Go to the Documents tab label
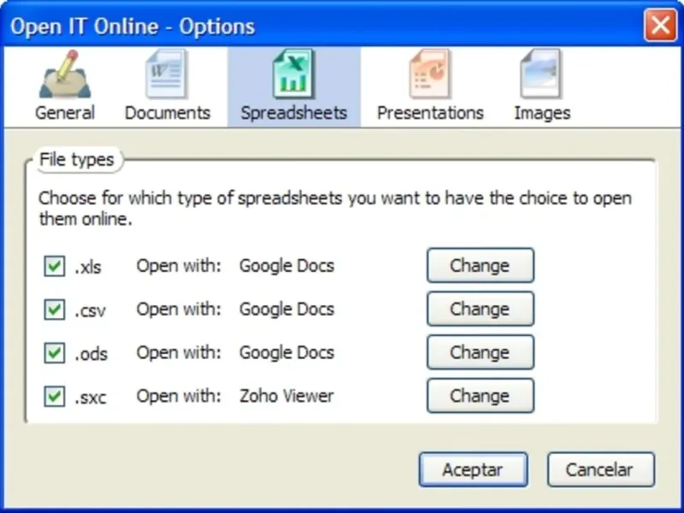Screen dimensions: 684x513 coord(168,113)
